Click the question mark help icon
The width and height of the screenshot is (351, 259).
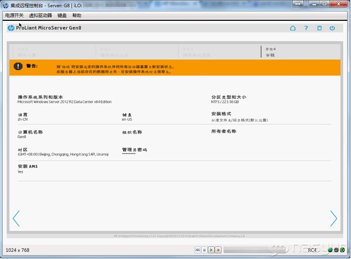[306, 28]
